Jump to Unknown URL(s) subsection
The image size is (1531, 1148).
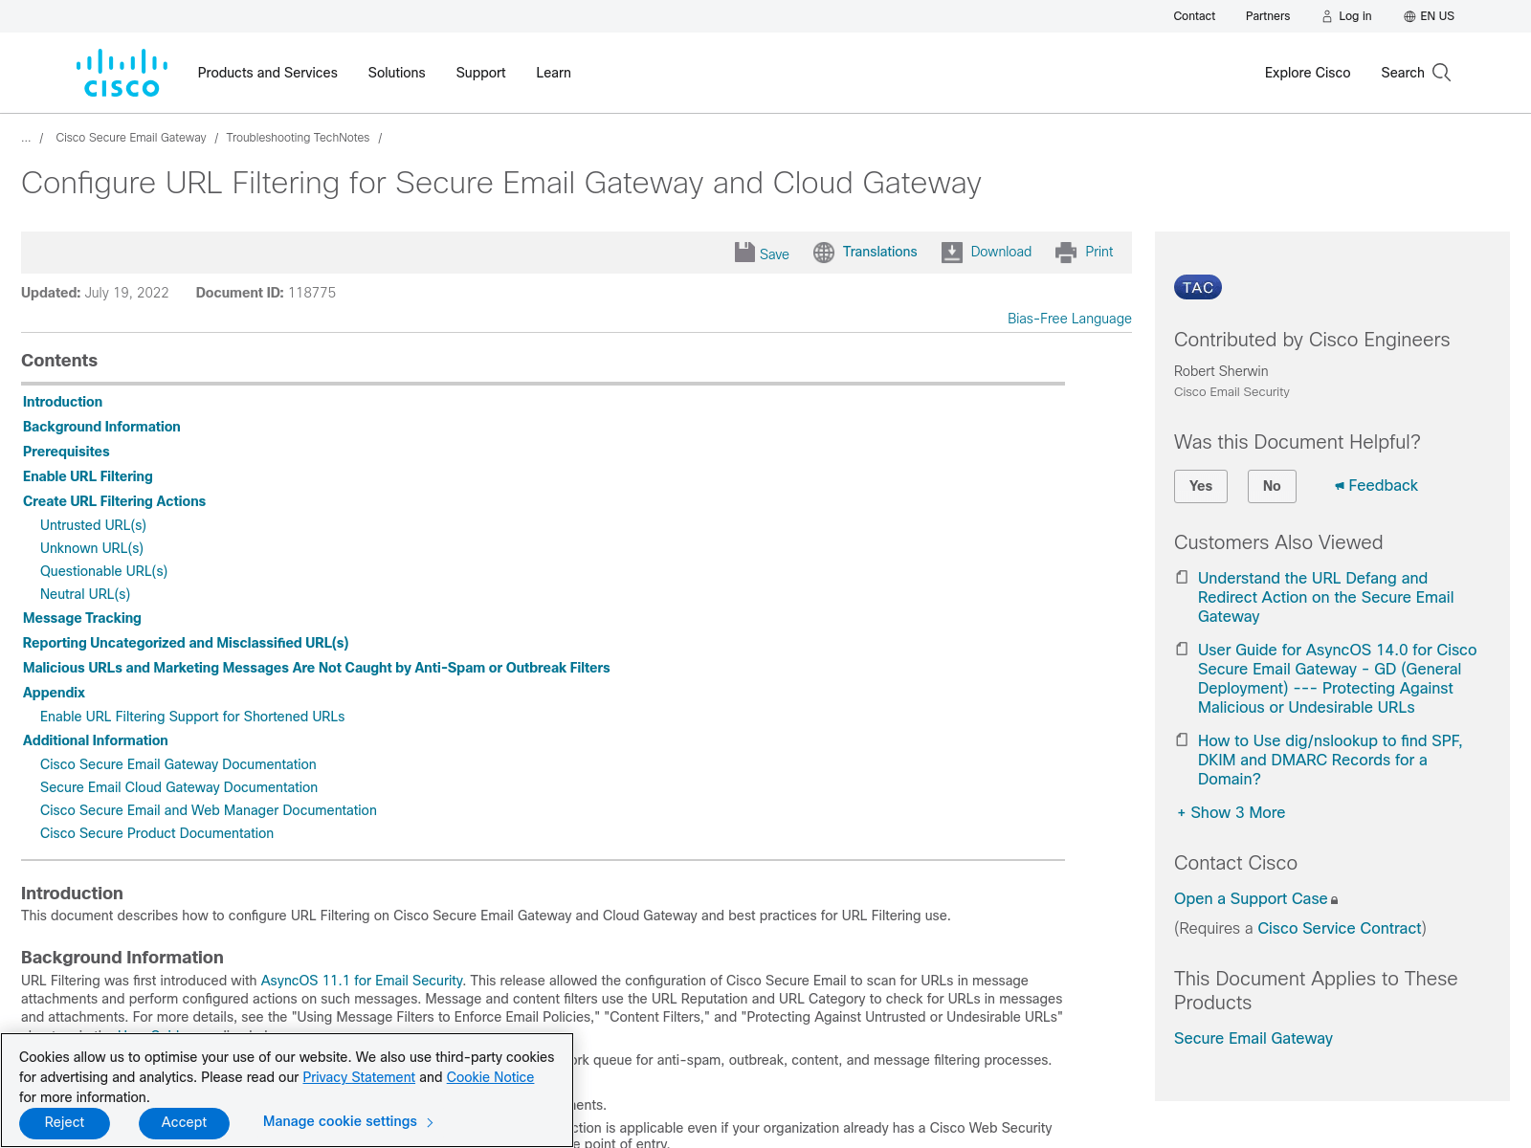[x=92, y=548]
